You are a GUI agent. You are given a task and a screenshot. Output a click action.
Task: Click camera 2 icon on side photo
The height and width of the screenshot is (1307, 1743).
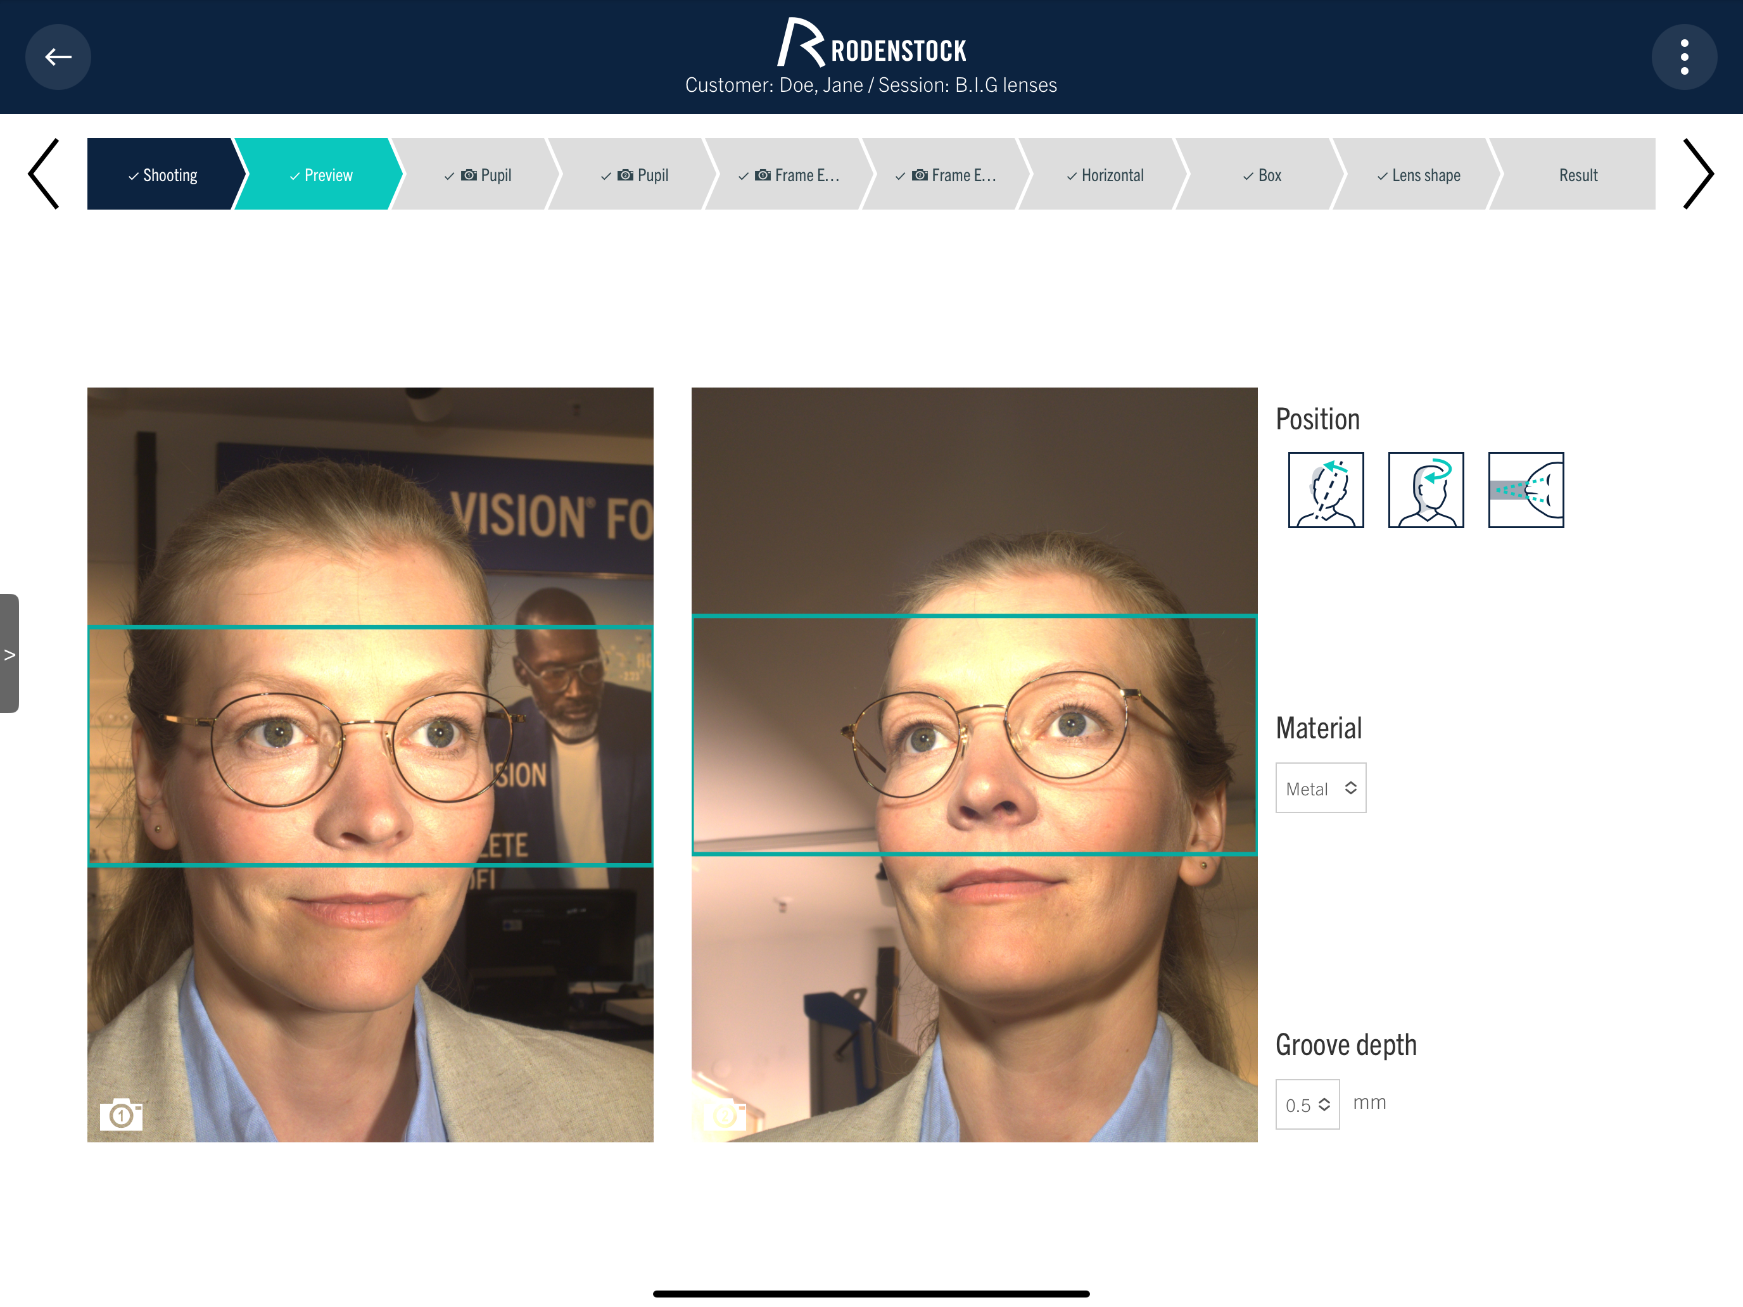725,1114
